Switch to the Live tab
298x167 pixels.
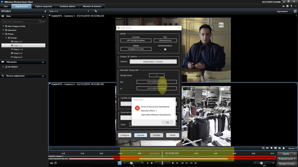(6, 7)
